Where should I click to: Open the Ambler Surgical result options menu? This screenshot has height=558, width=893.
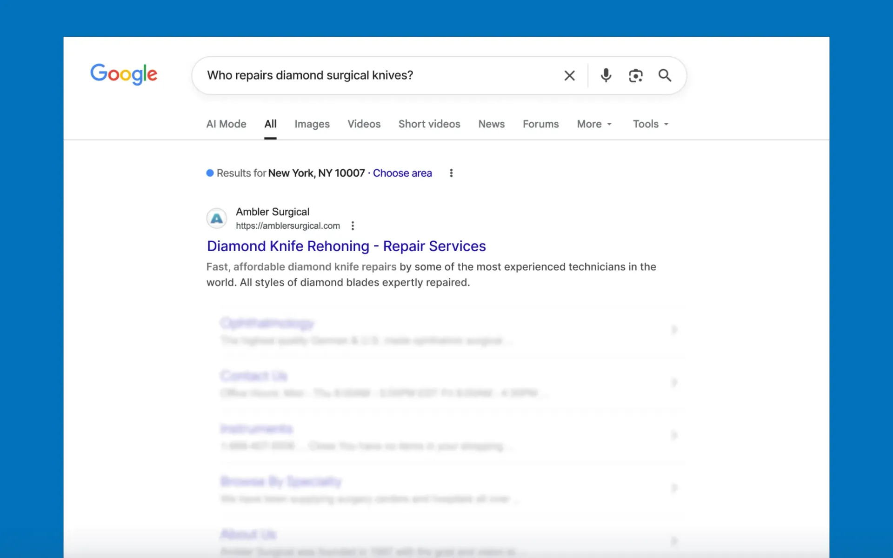353,226
